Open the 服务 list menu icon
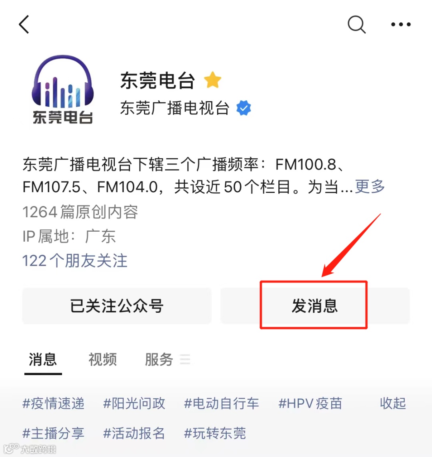The image size is (432, 457). (185, 359)
